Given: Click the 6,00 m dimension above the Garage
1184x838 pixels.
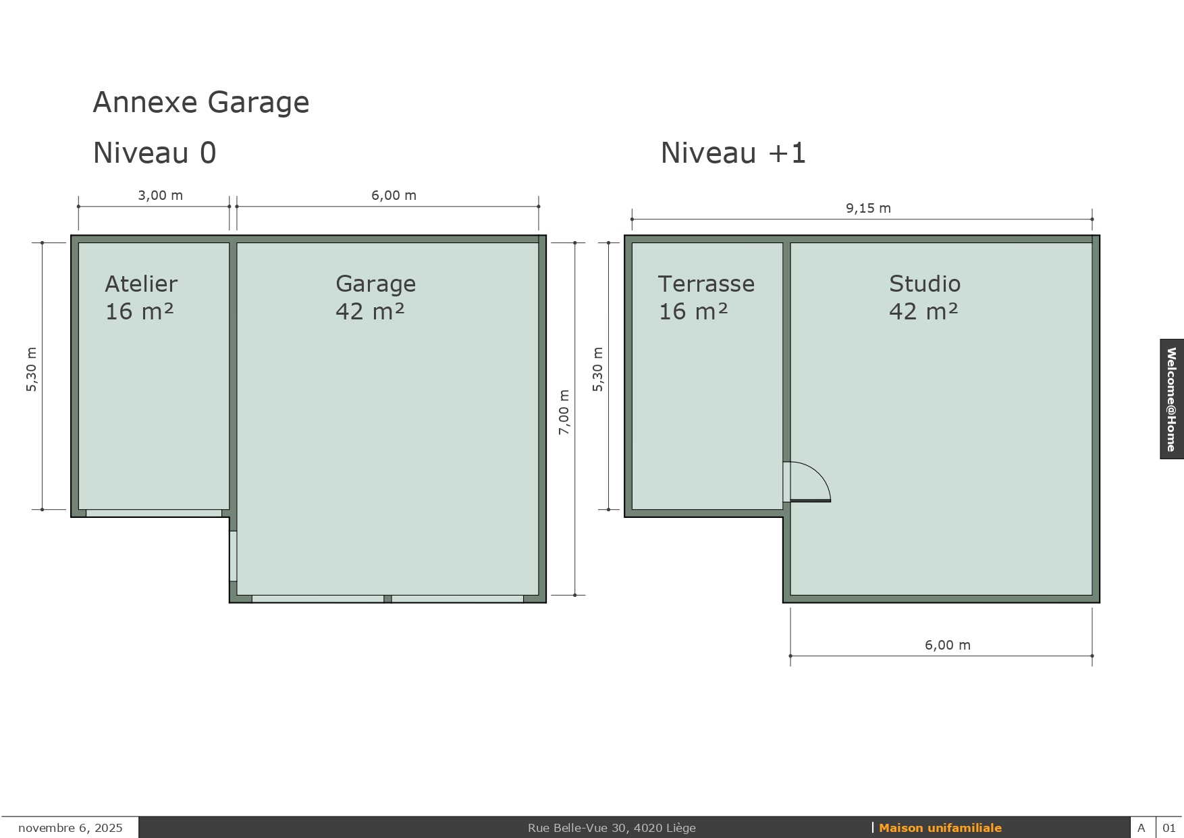Looking at the screenshot, I should (x=394, y=195).
